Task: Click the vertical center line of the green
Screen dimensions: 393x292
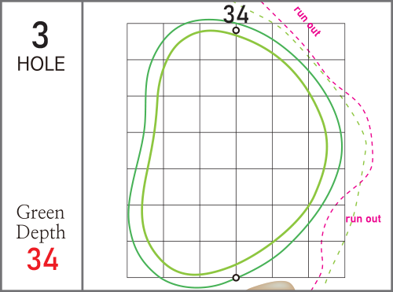Action: click(236, 154)
